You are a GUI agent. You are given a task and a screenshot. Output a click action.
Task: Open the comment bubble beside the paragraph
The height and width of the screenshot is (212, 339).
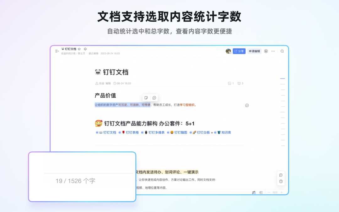point(247,105)
